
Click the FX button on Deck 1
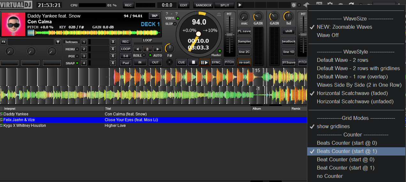pyautogui.click(x=3, y=42)
